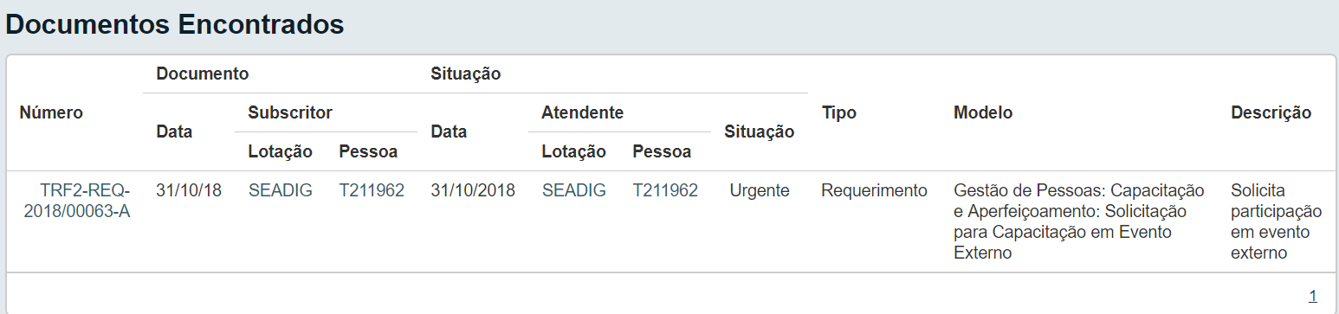Select atendente lotação SEADIG cell
Screen dimensions: 1339x314
pos(573,190)
